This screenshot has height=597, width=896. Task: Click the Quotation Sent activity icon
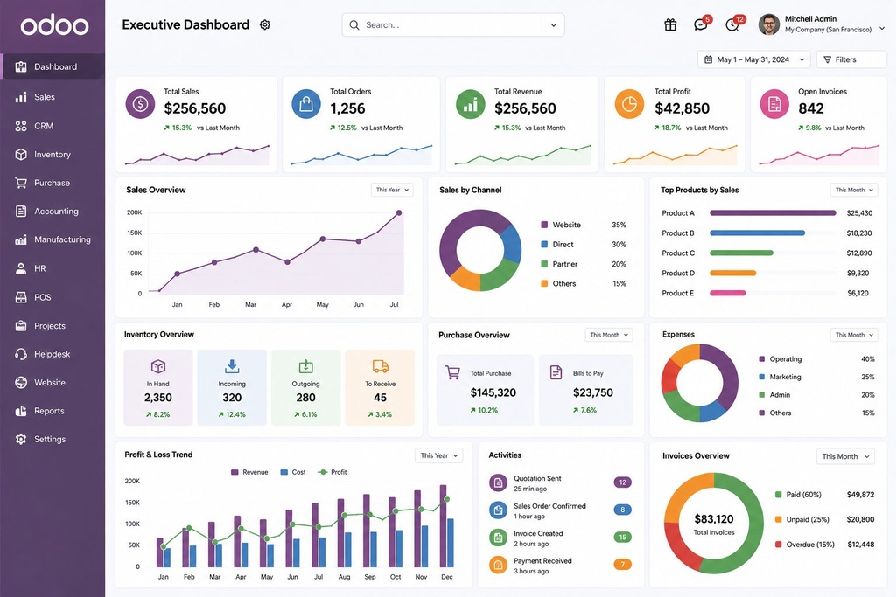point(498,482)
